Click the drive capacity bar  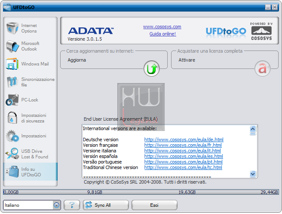coord(141,192)
